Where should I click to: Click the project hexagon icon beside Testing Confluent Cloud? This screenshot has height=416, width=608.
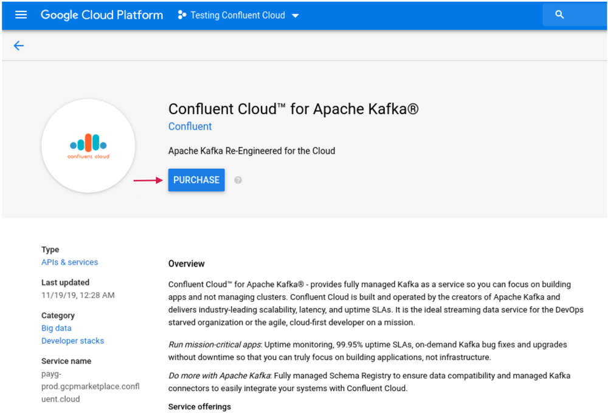tap(181, 15)
